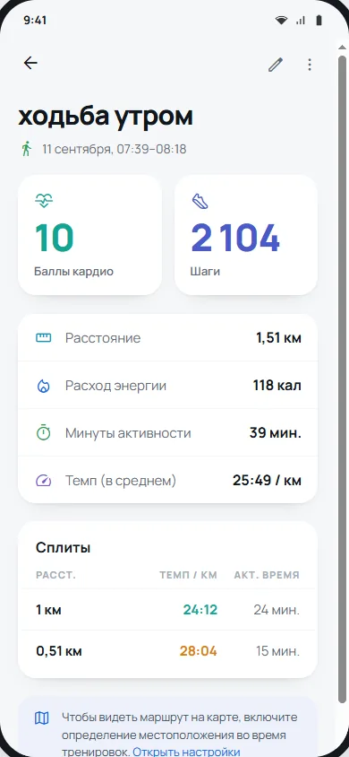Viewport: 349px width, 757px height.
Task: Click the vertical scrollbar thumb
Action: tap(342, 379)
